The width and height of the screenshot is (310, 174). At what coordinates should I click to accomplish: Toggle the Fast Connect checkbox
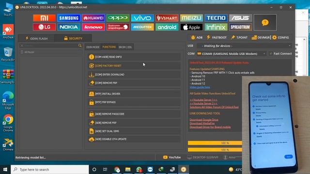point(271,54)
